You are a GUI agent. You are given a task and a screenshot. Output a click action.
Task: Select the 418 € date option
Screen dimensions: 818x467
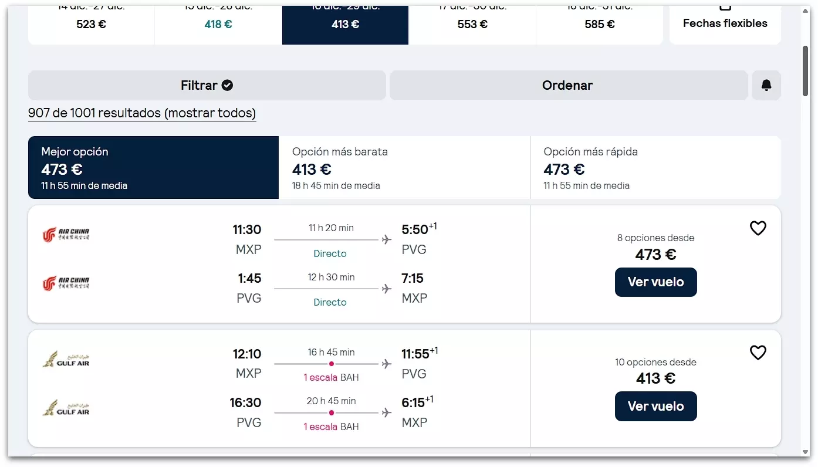coord(218,24)
